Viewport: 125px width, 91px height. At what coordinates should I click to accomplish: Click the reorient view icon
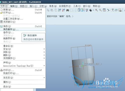click(x=108, y=10)
